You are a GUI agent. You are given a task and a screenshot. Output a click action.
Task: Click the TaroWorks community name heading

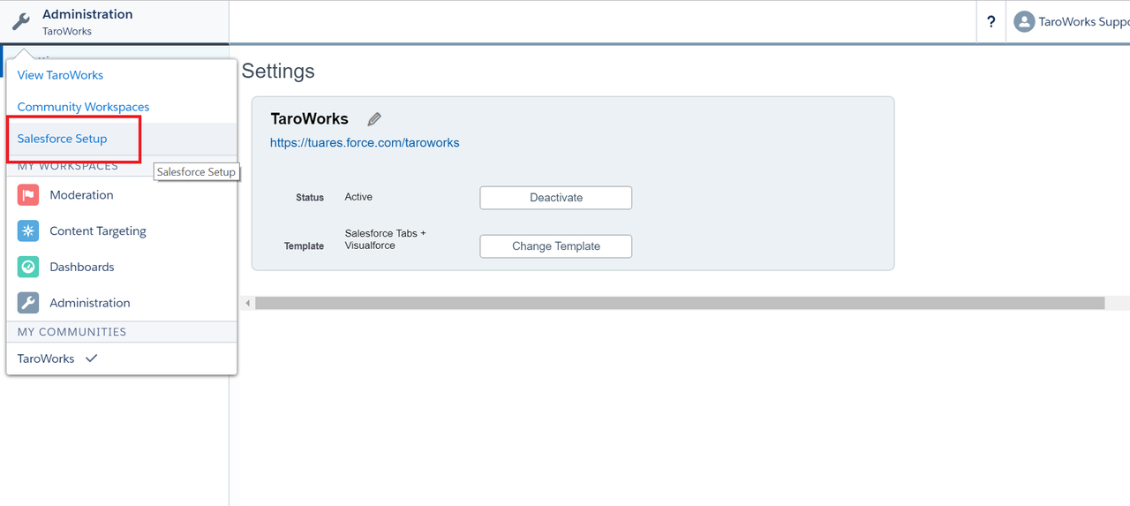click(x=310, y=118)
